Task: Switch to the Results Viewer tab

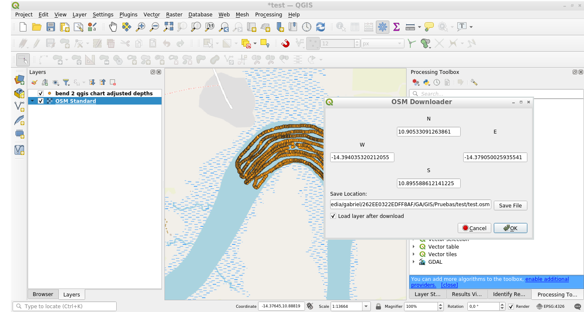Action: click(467, 294)
